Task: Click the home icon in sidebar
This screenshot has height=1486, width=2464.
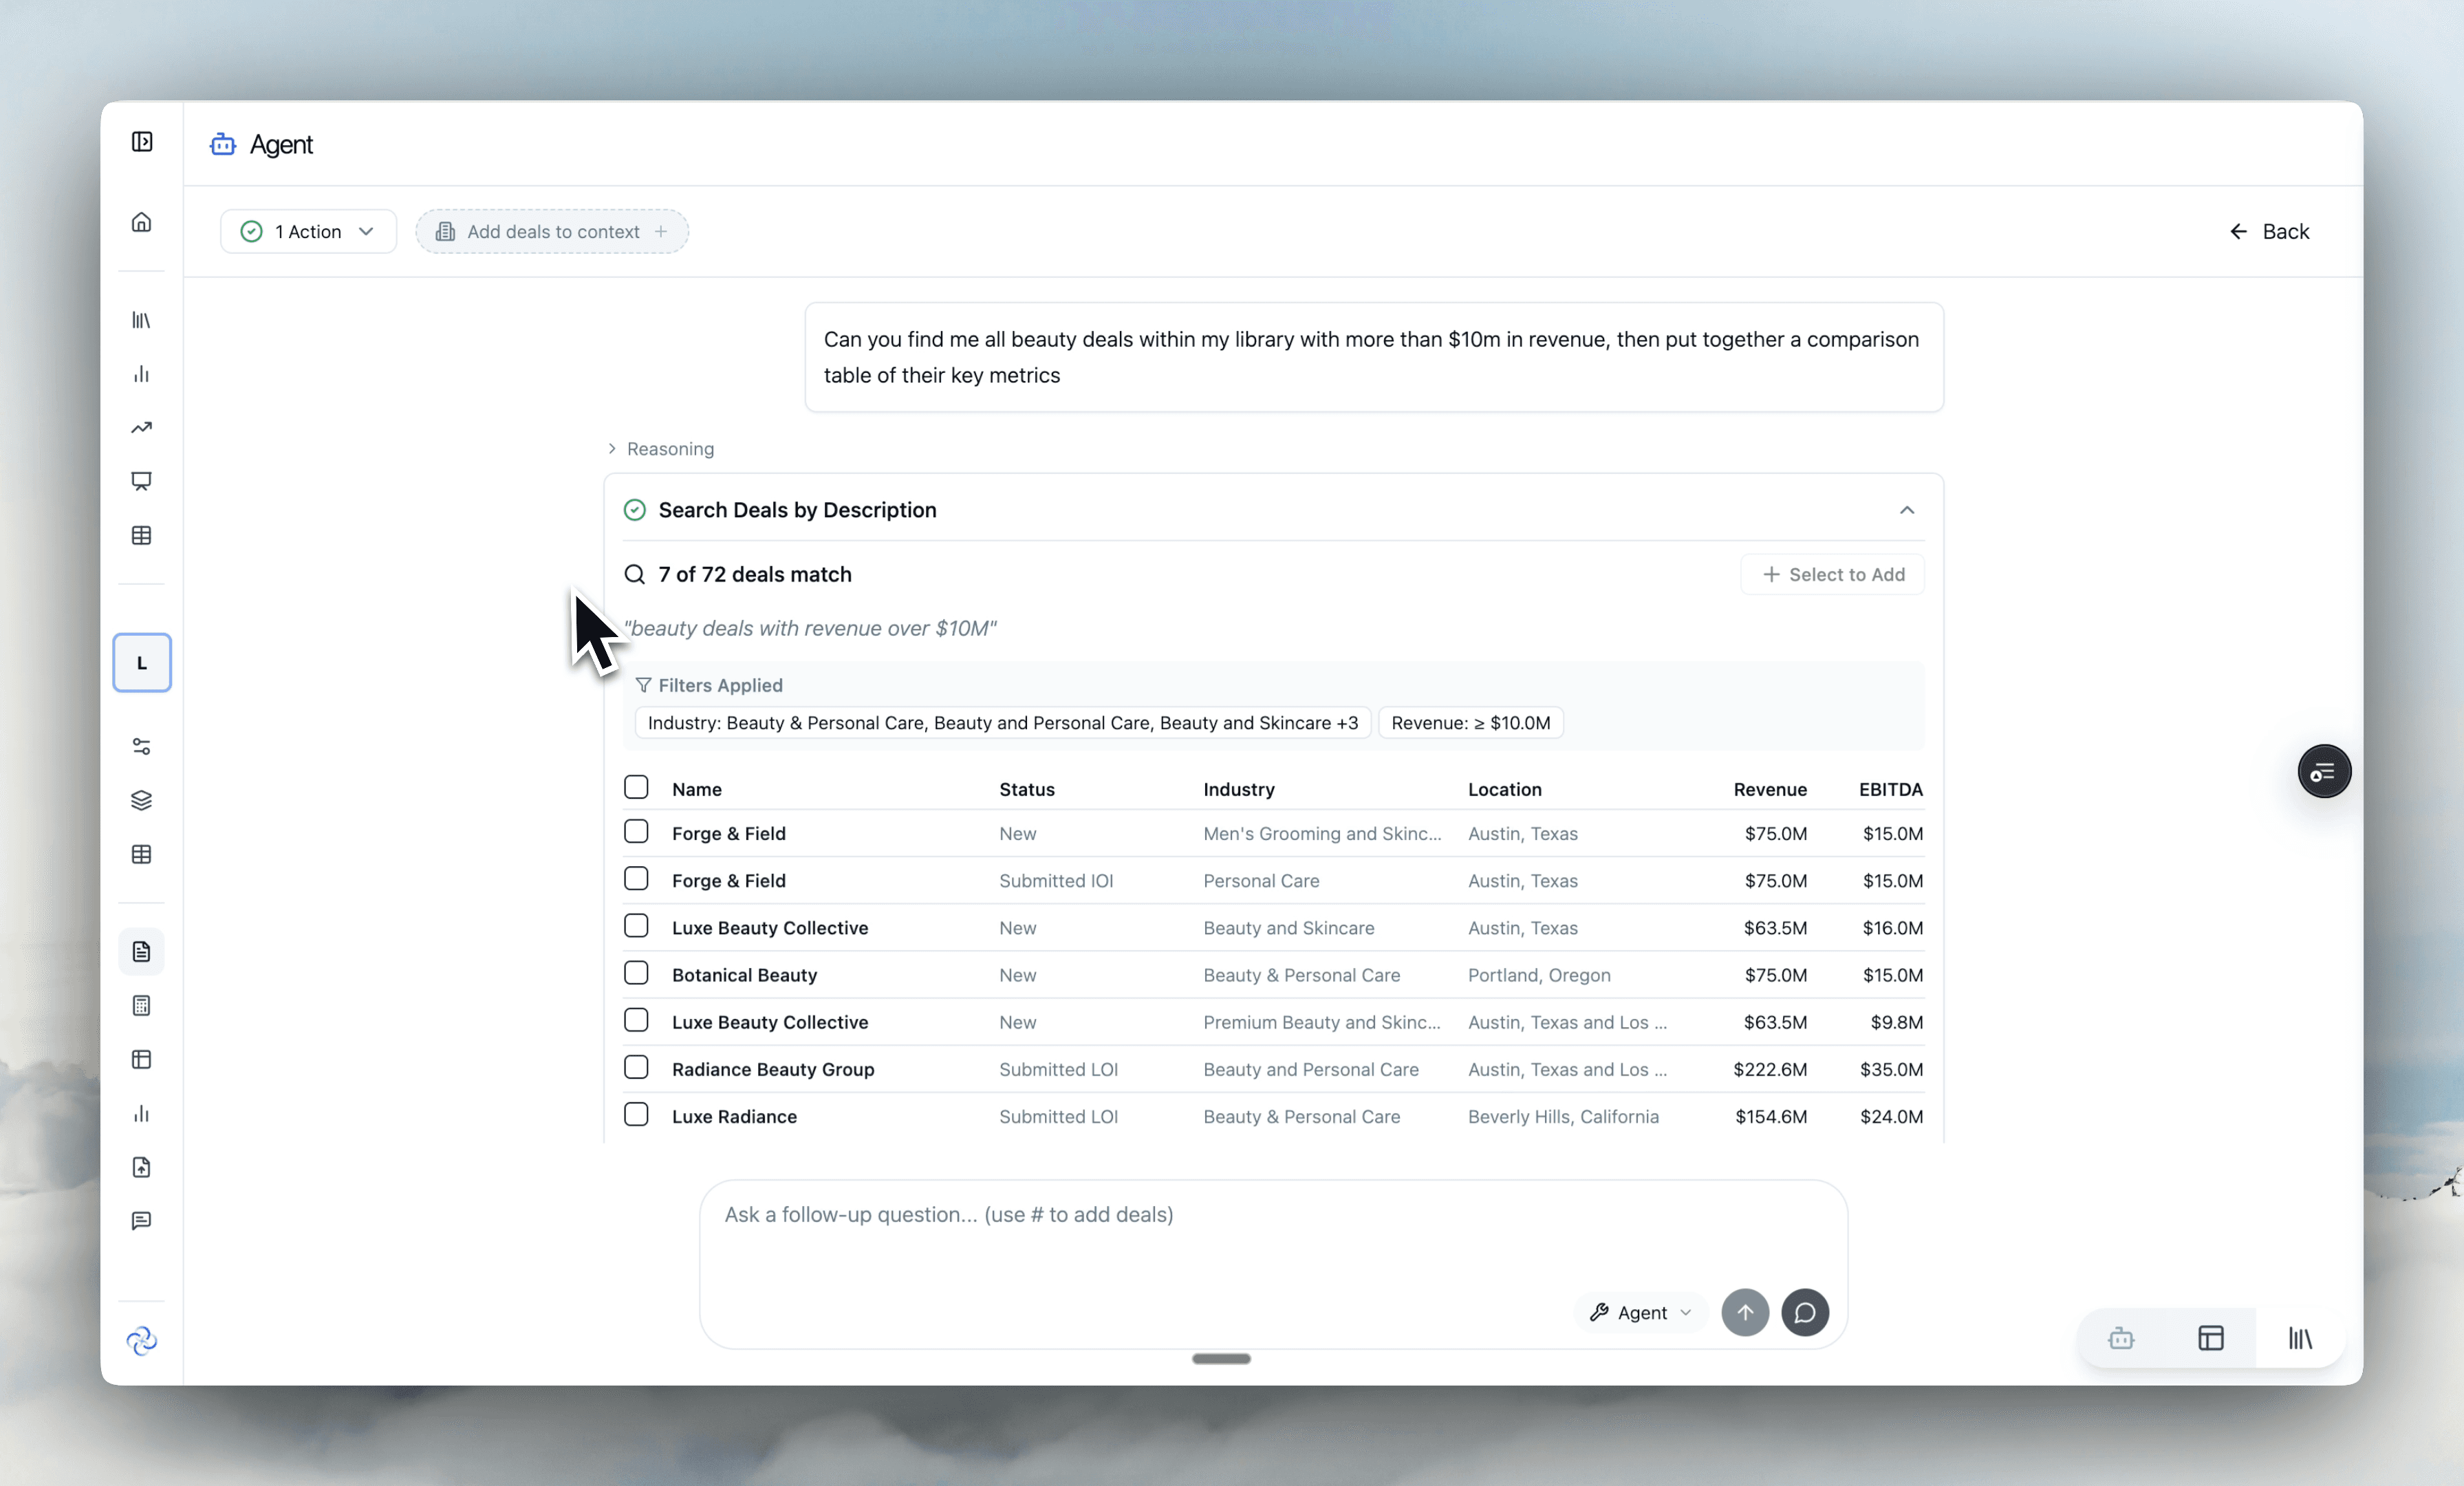Action: [x=141, y=222]
